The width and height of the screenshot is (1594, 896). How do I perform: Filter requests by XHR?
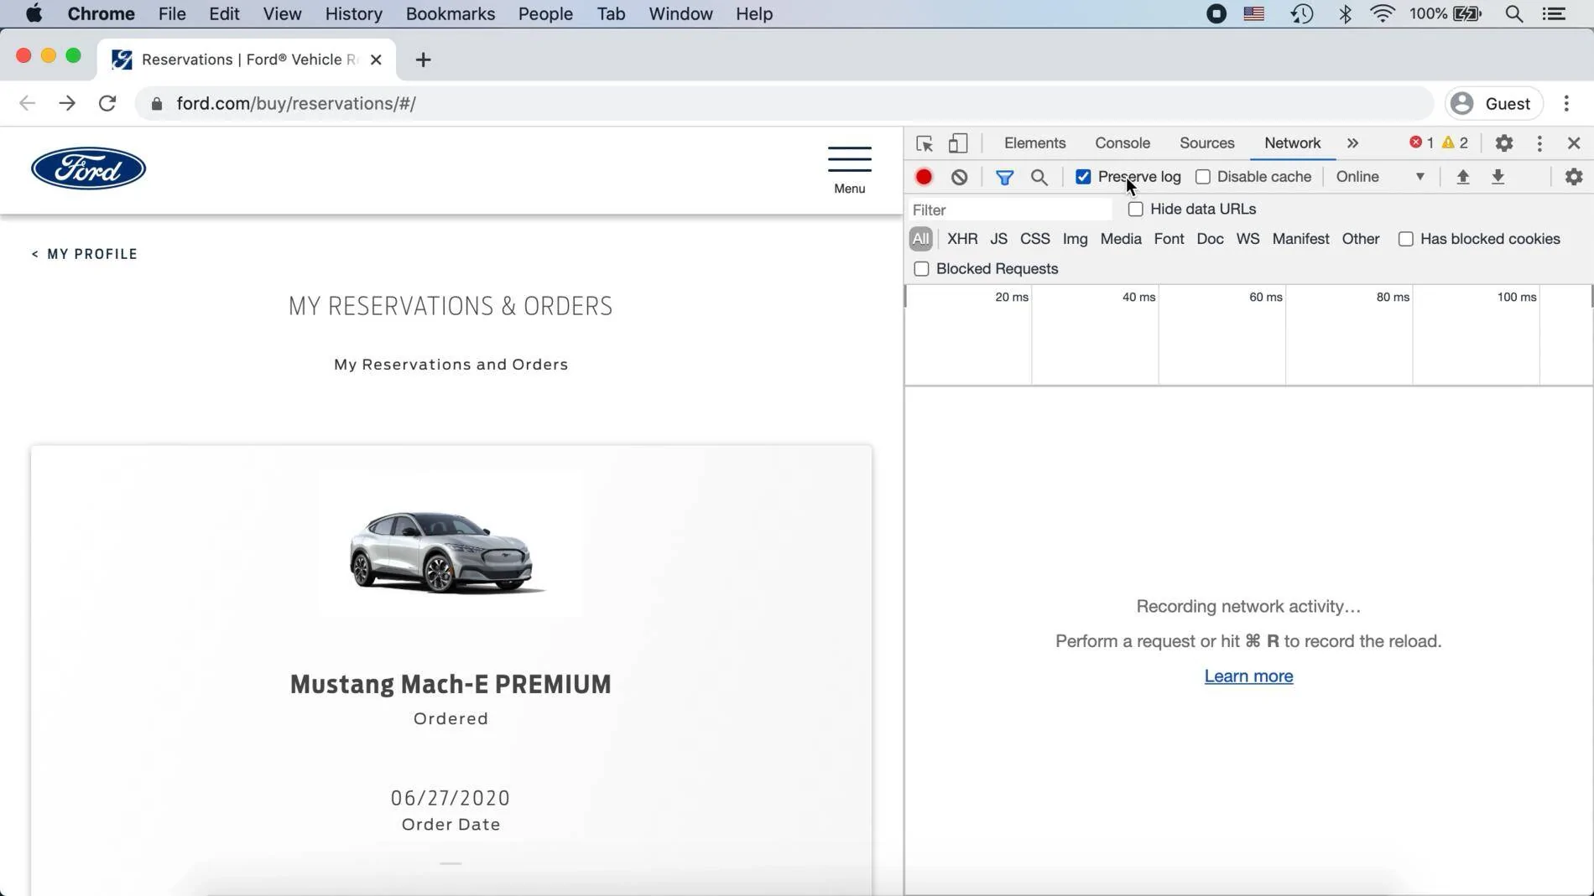point(962,239)
